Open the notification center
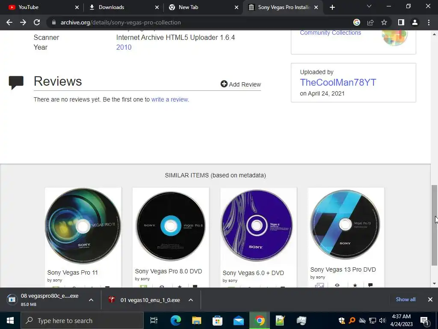This screenshot has width=438, height=329. pyautogui.click(x=424, y=320)
